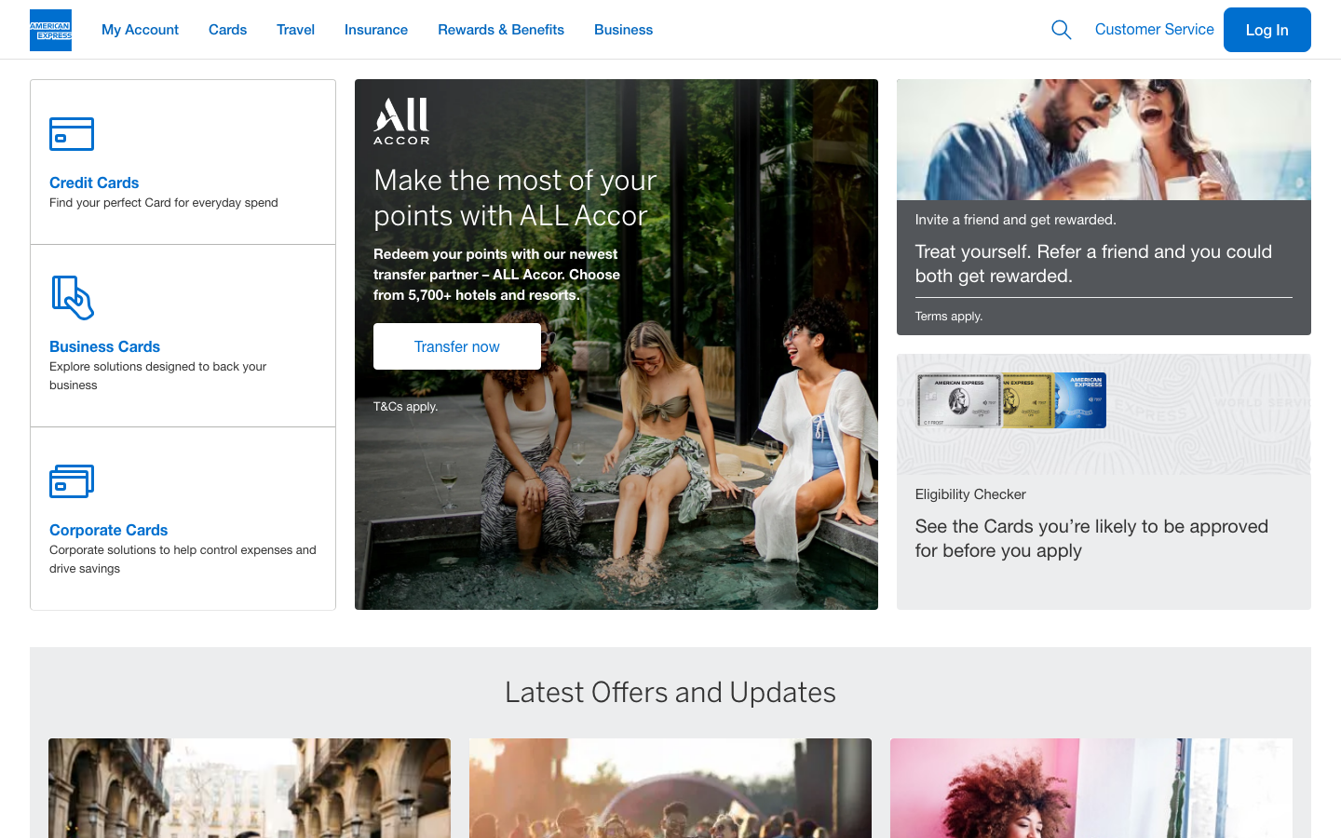Click the Transfer now button
This screenshot has width=1341, height=838.
click(x=456, y=346)
